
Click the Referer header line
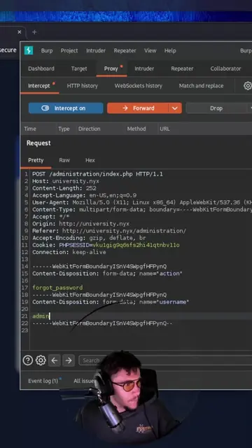109,231
